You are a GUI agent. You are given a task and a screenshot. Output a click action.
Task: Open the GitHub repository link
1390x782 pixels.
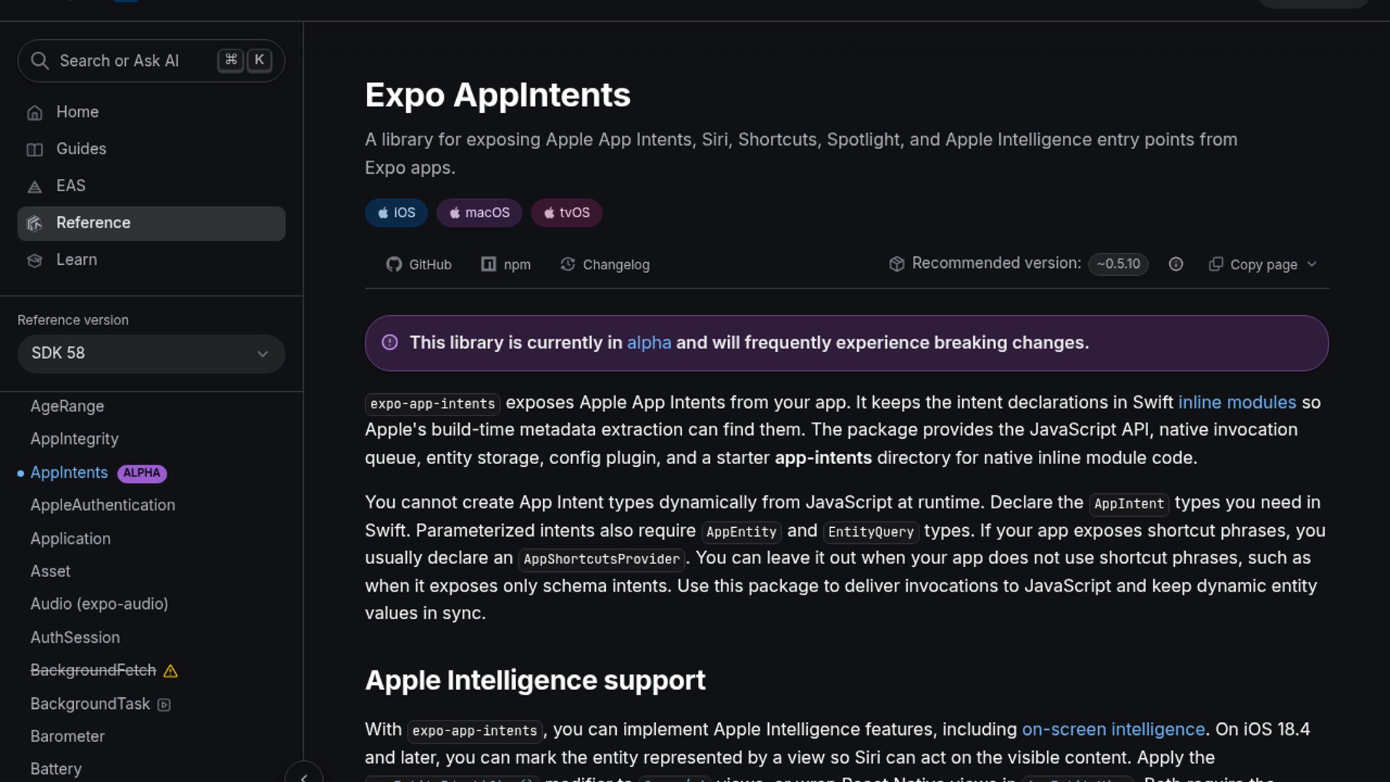click(x=418, y=264)
